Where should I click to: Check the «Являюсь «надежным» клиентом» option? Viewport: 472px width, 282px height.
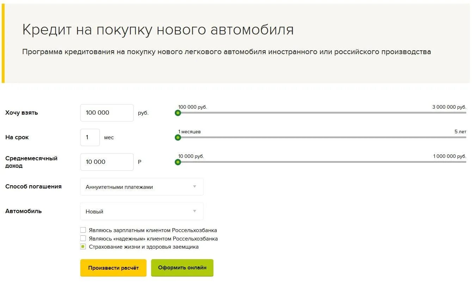pyautogui.click(x=83, y=238)
